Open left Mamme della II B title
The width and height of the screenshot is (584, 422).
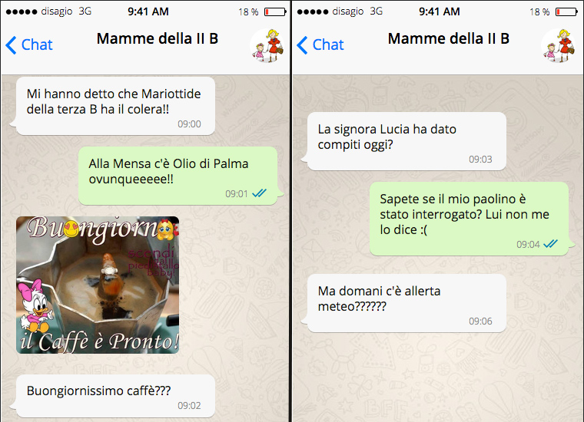[x=158, y=38]
